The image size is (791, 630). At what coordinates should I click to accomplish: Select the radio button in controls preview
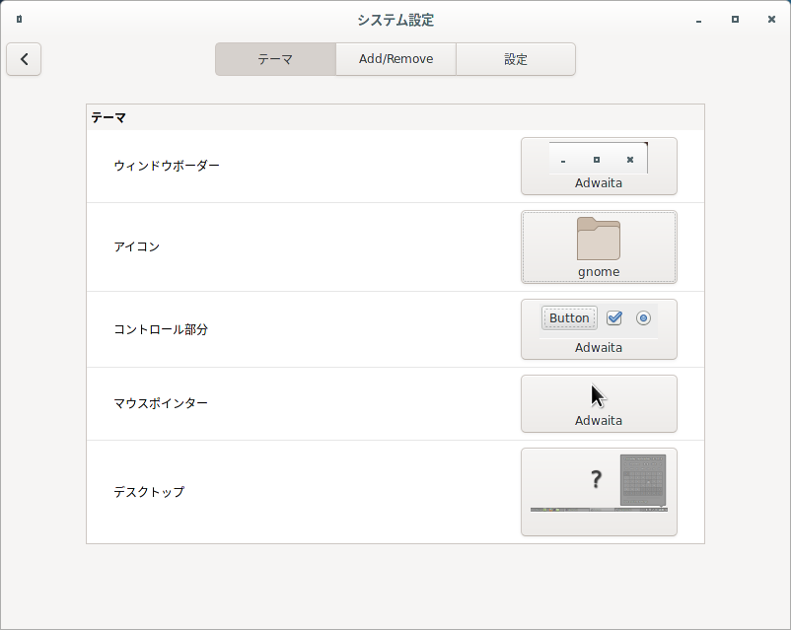643,317
